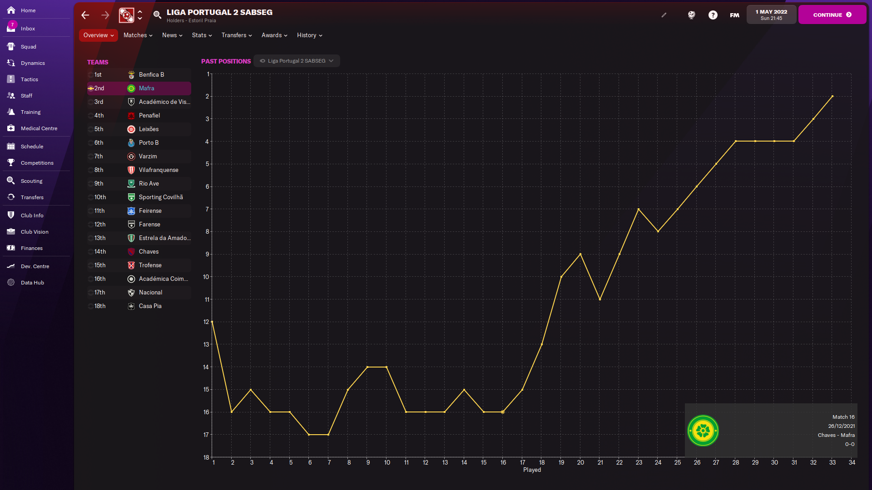The image size is (872, 490).
Task: Click the Scouting magnifier icon in sidebar
Action: coord(11,181)
